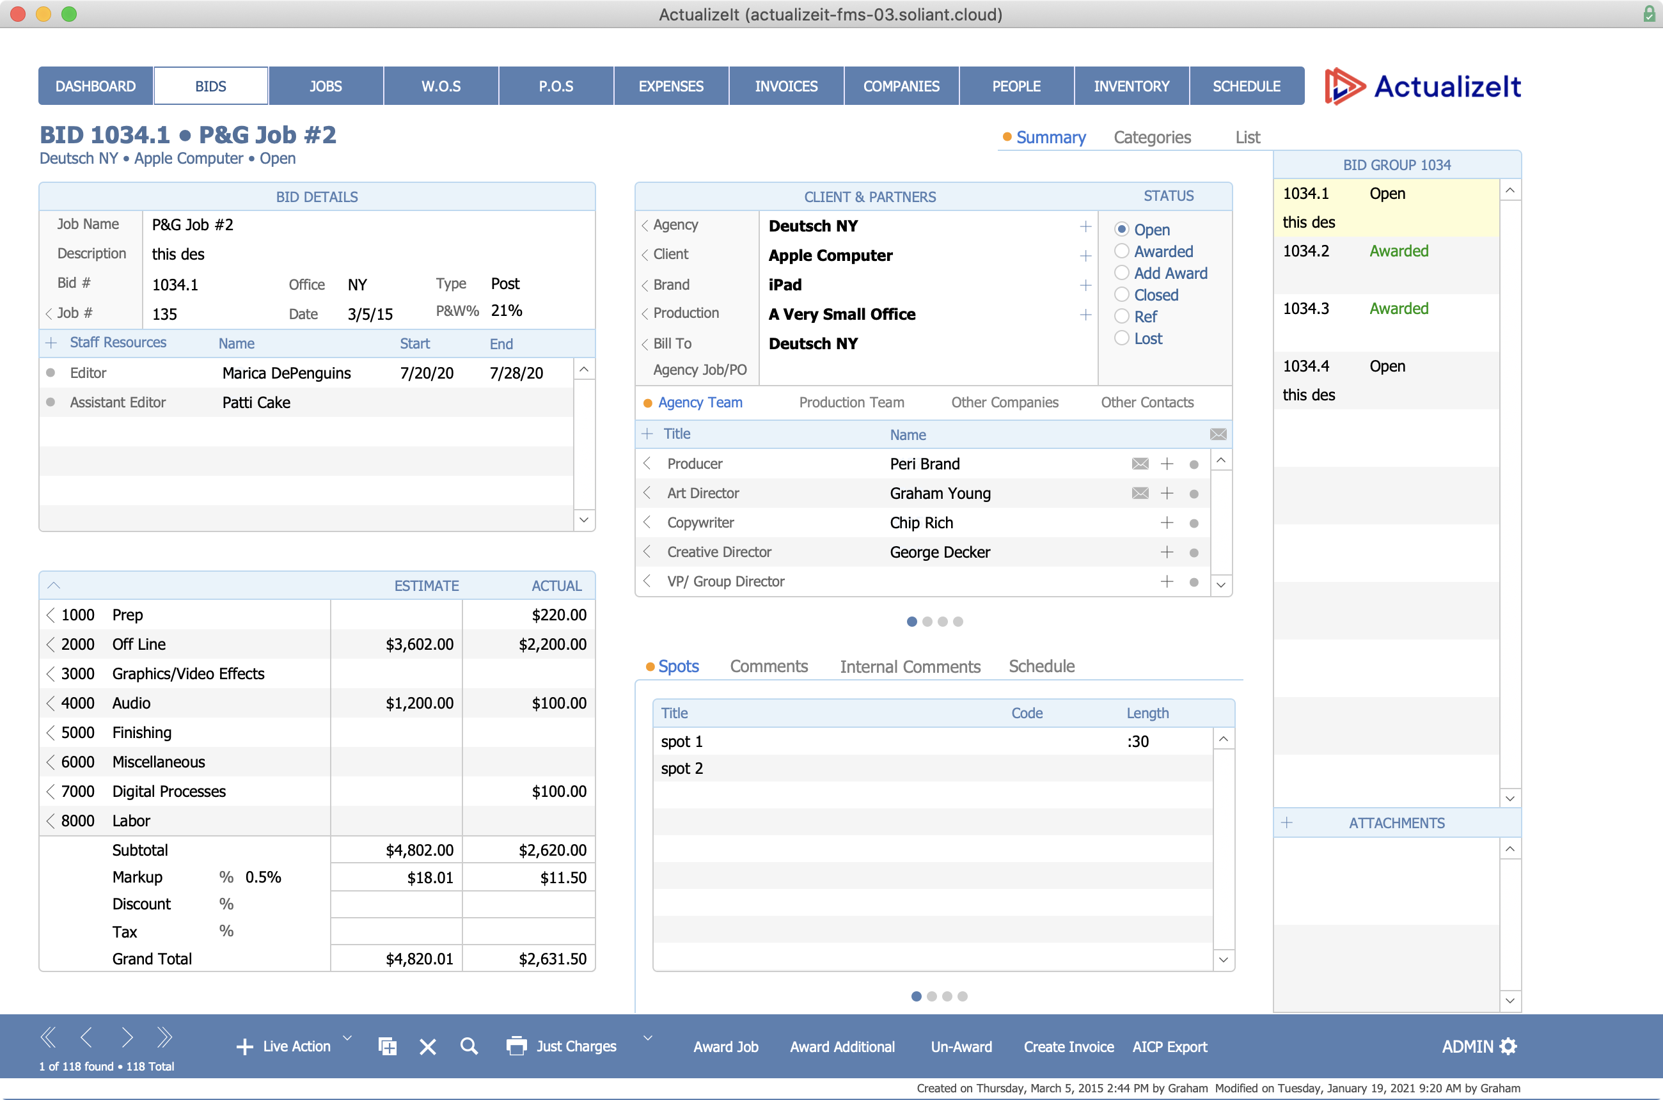Toggle the Editor staff row dot
Screen dimensions: 1663x1100
[51, 372]
